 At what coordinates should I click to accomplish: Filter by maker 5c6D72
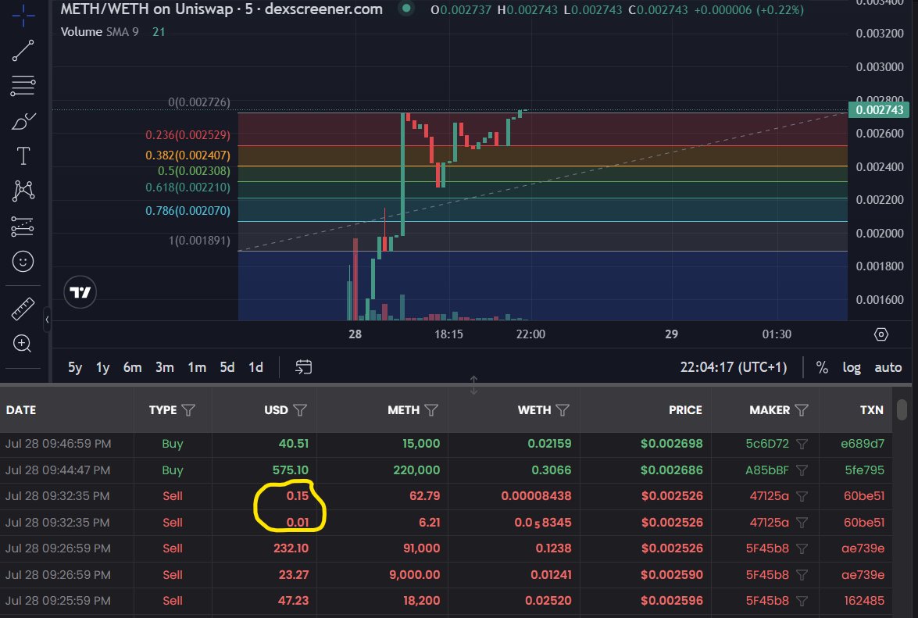802,445
